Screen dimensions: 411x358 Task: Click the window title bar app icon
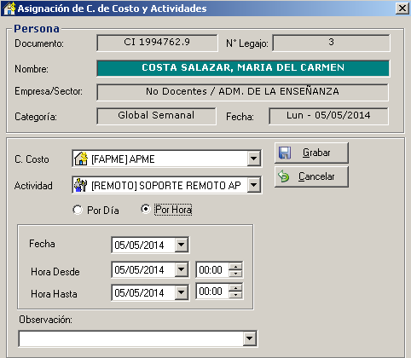click(9, 9)
